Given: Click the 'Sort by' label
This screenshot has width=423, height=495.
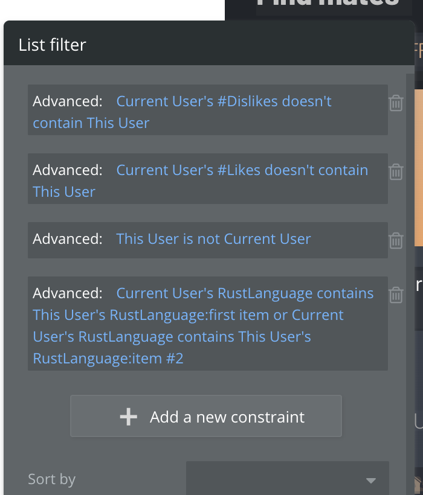Looking at the screenshot, I should click(x=51, y=480).
